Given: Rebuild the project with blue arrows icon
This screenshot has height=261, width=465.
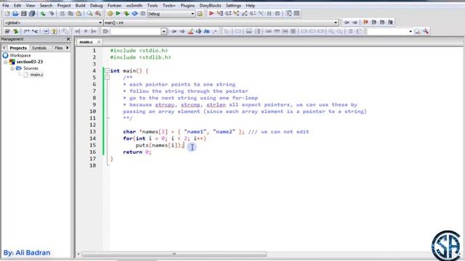Looking at the screenshot, I should (x=134, y=14).
